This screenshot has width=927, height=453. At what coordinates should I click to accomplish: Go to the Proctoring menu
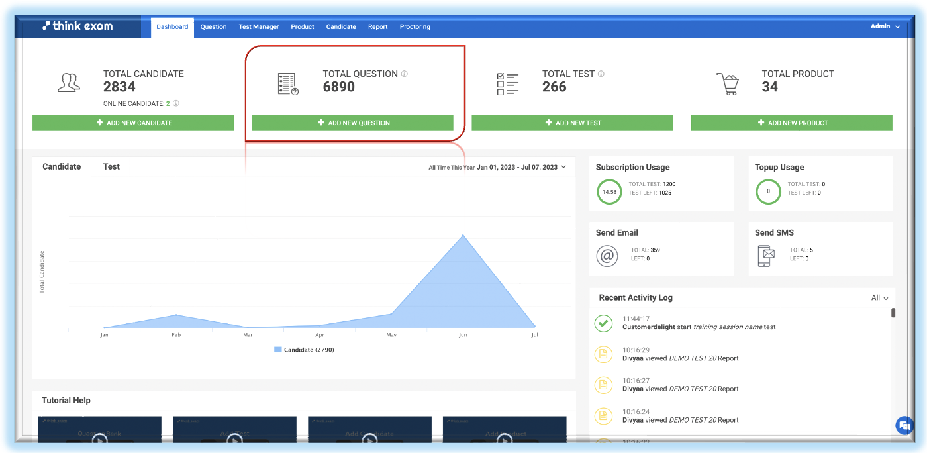(415, 27)
